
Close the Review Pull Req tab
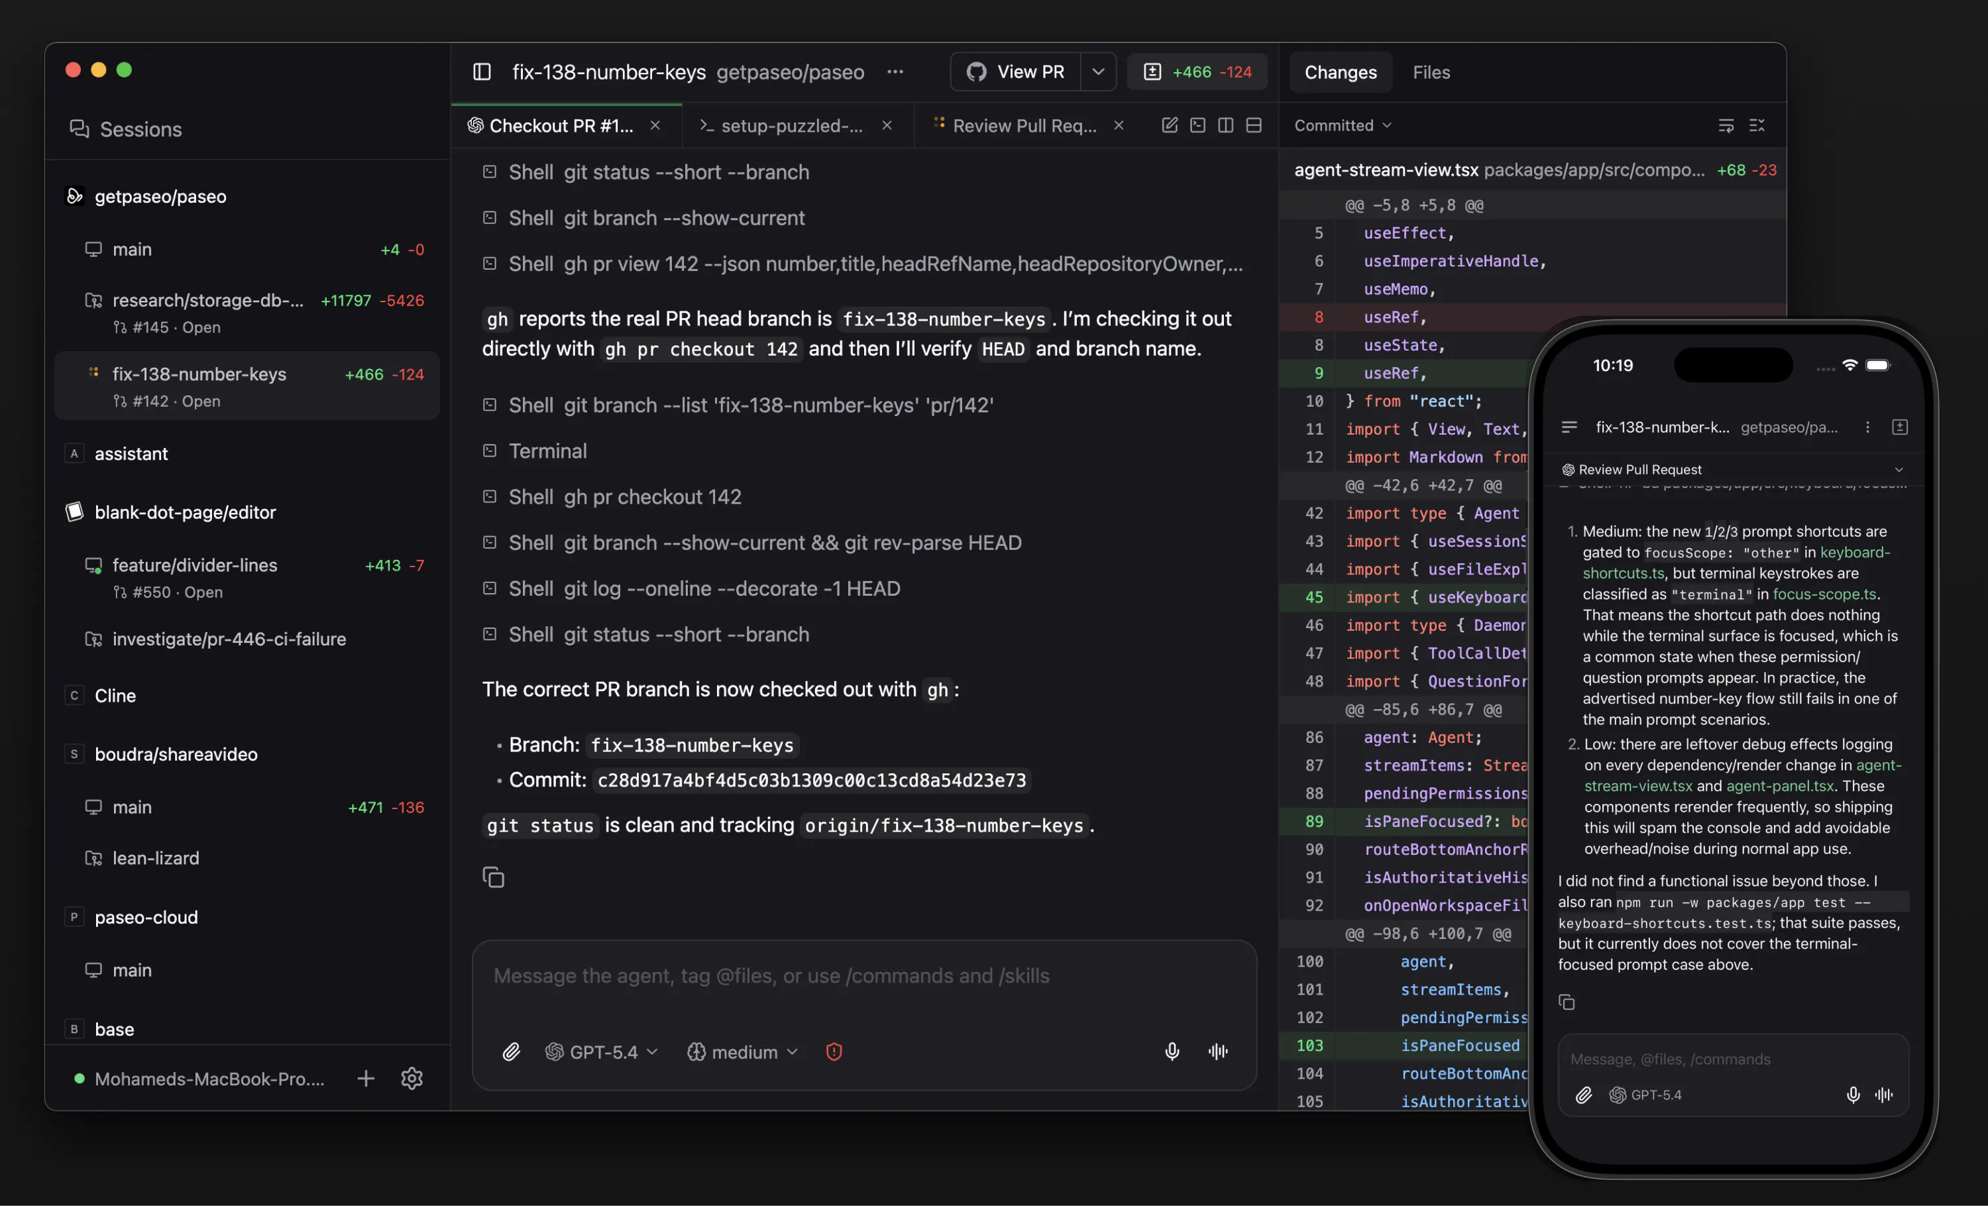click(x=1119, y=125)
